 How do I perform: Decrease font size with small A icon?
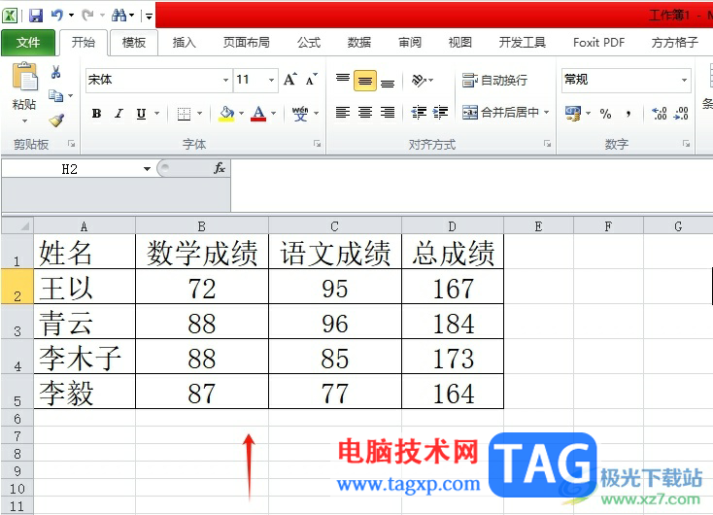point(312,80)
